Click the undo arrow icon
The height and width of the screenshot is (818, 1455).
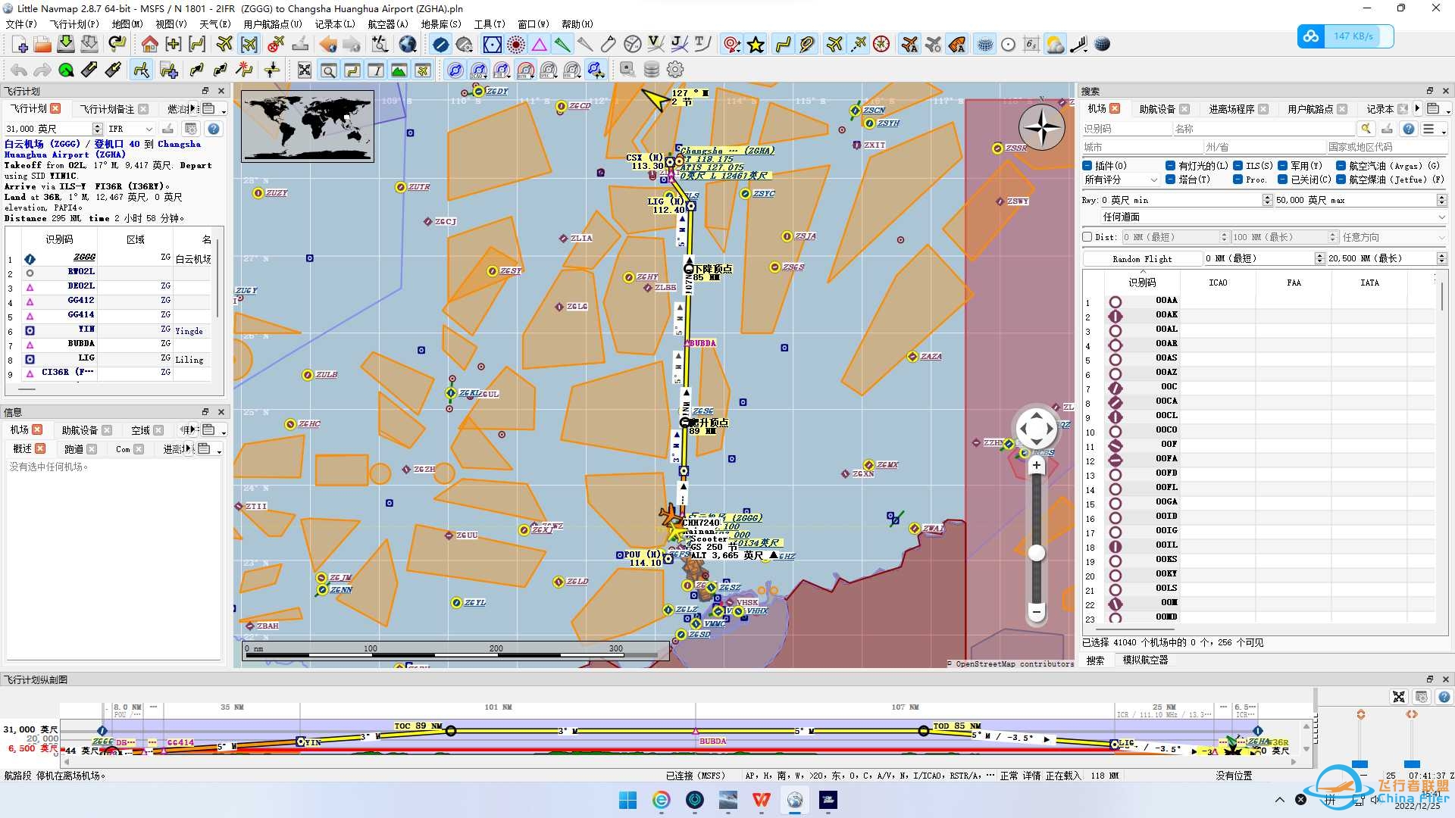pos(19,70)
